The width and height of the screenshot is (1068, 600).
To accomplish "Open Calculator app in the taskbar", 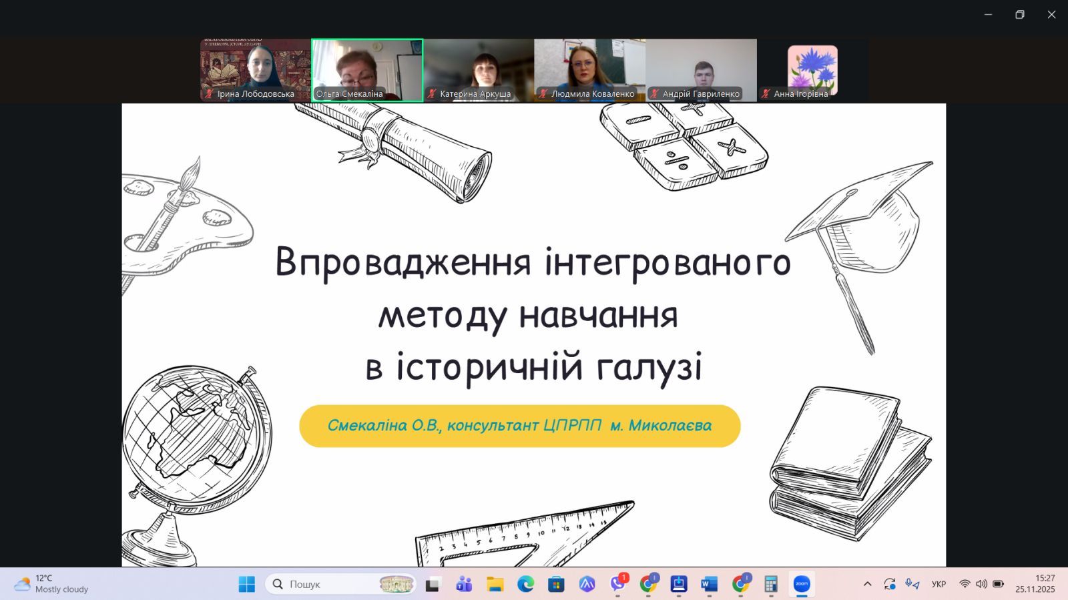I will pyautogui.click(x=771, y=584).
